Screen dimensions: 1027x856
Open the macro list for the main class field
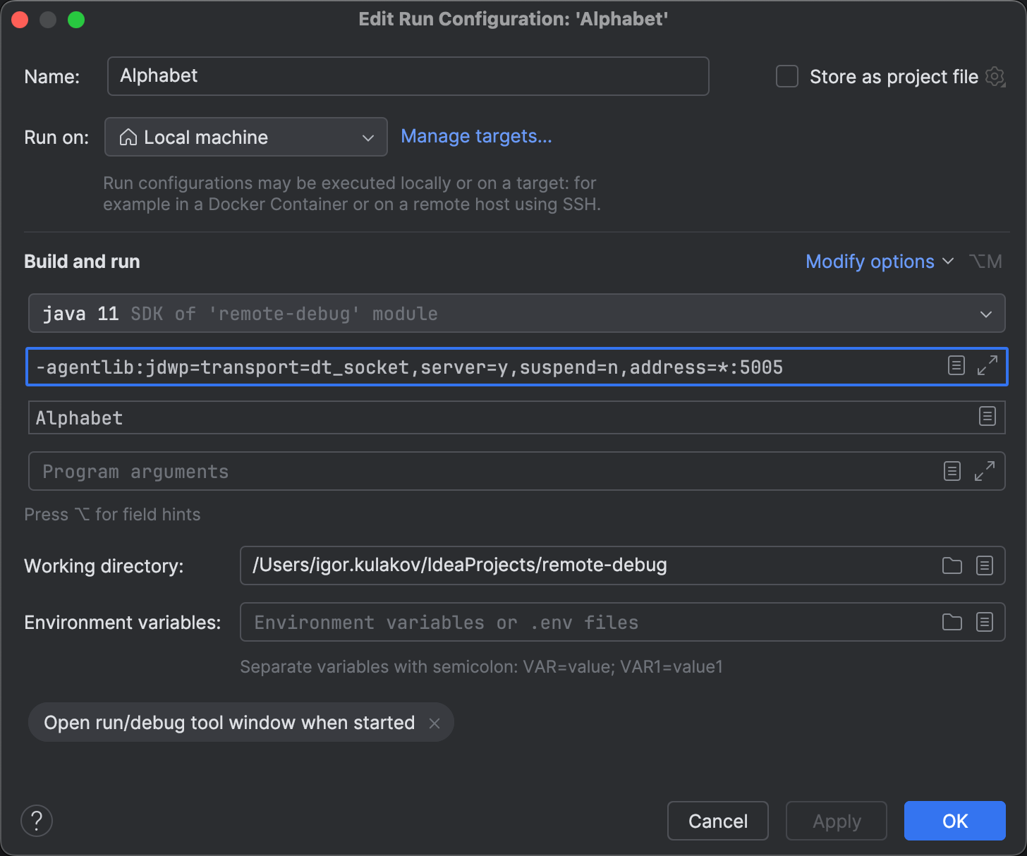[x=987, y=417]
